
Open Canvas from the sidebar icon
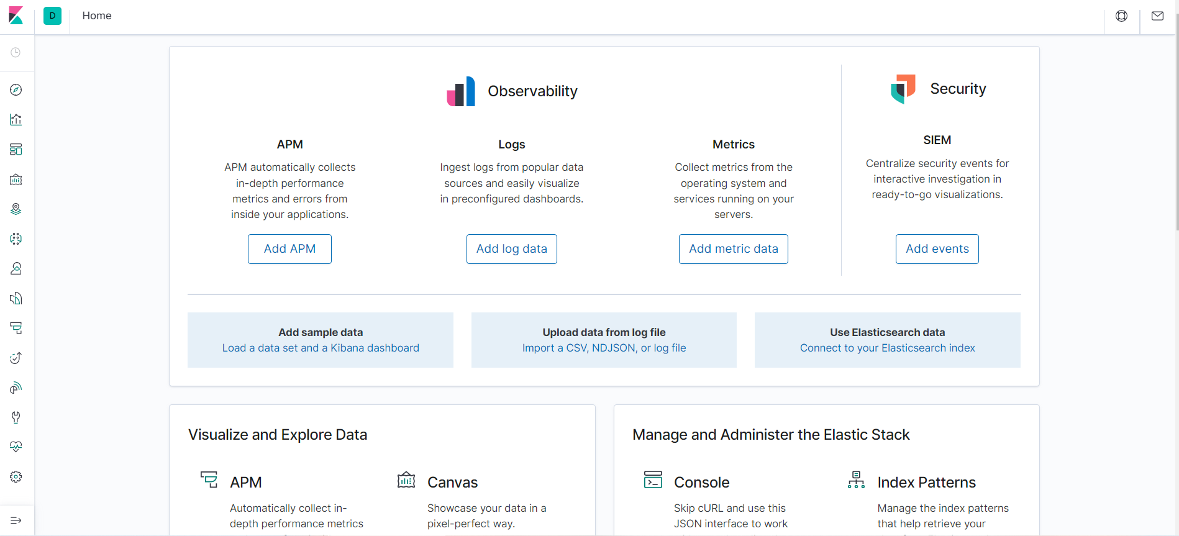(16, 179)
